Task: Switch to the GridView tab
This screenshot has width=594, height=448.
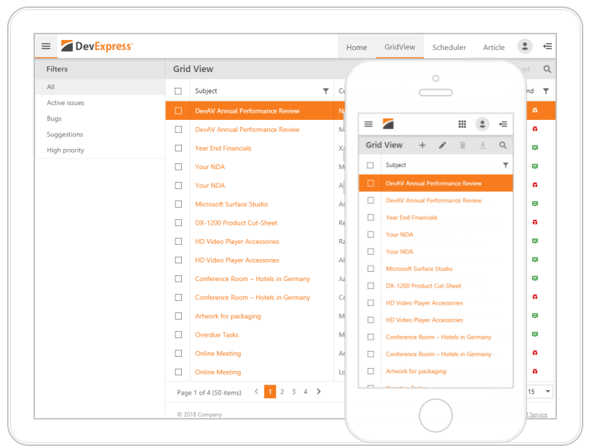Action: [x=399, y=47]
